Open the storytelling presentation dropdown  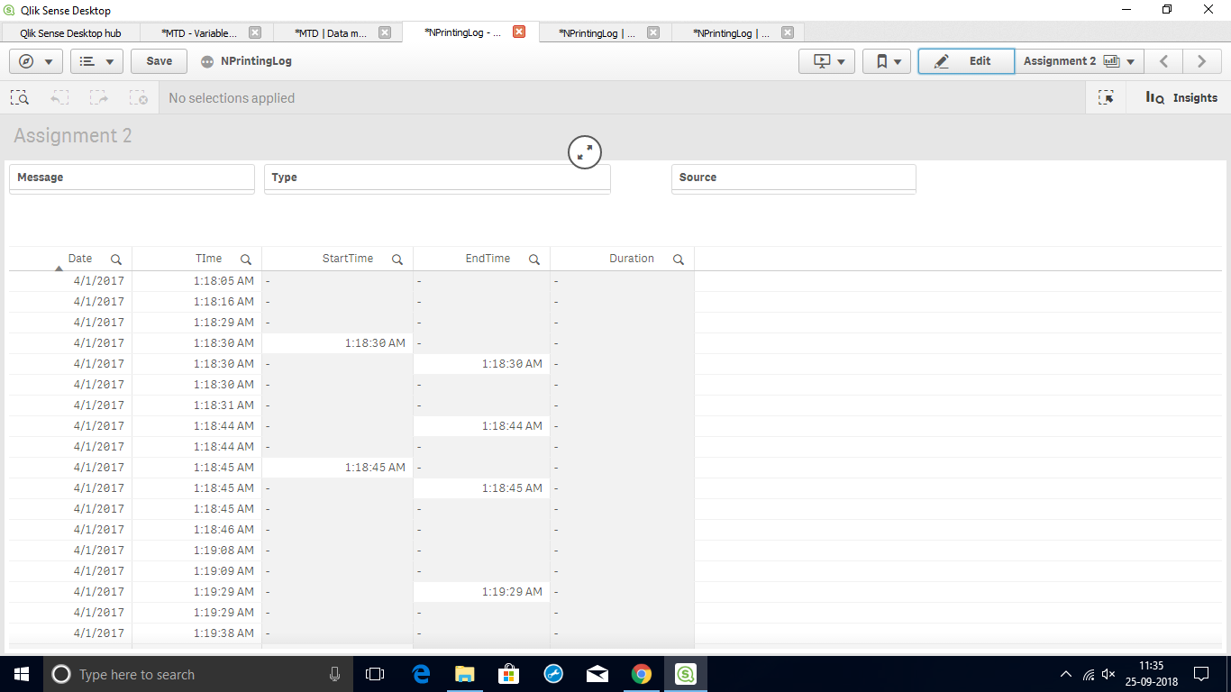(826, 61)
